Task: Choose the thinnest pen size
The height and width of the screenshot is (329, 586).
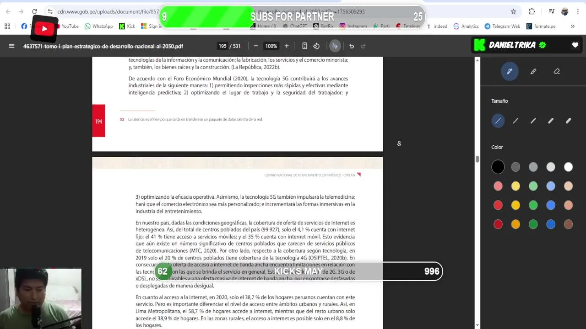Action: click(x=498, y=121)
